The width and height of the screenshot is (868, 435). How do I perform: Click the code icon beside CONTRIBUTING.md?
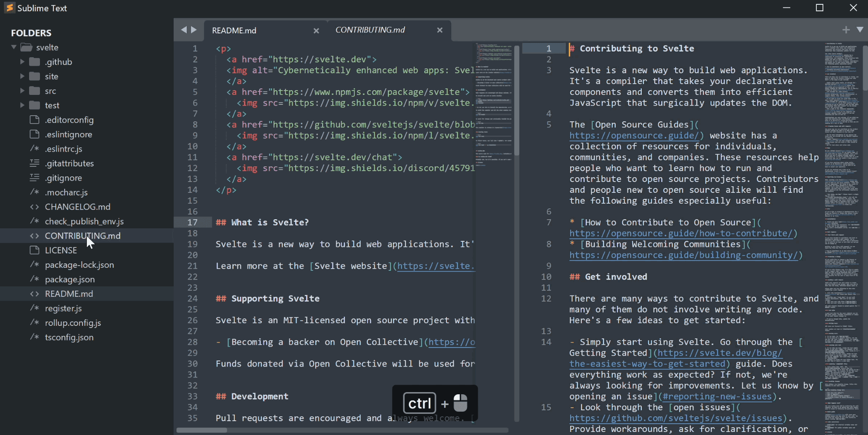[x=35, y=236]
